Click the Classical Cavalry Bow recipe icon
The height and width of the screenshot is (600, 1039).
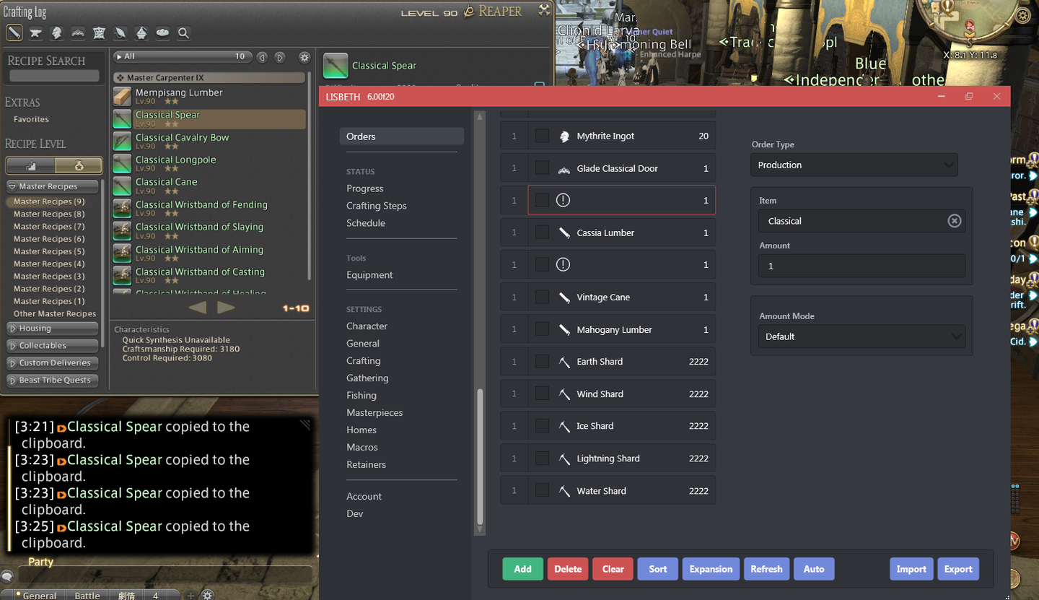(x=122, y=141)
